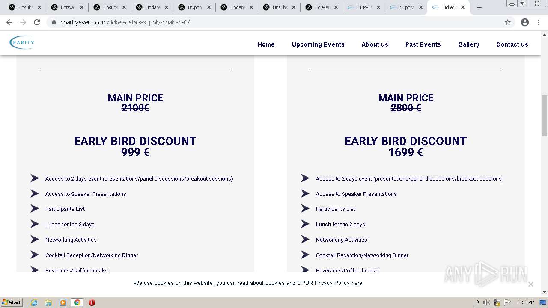Open the Chrome profile avatar icon
The height and width of the screenshot is (308, 548).
[x=525, y=22]
